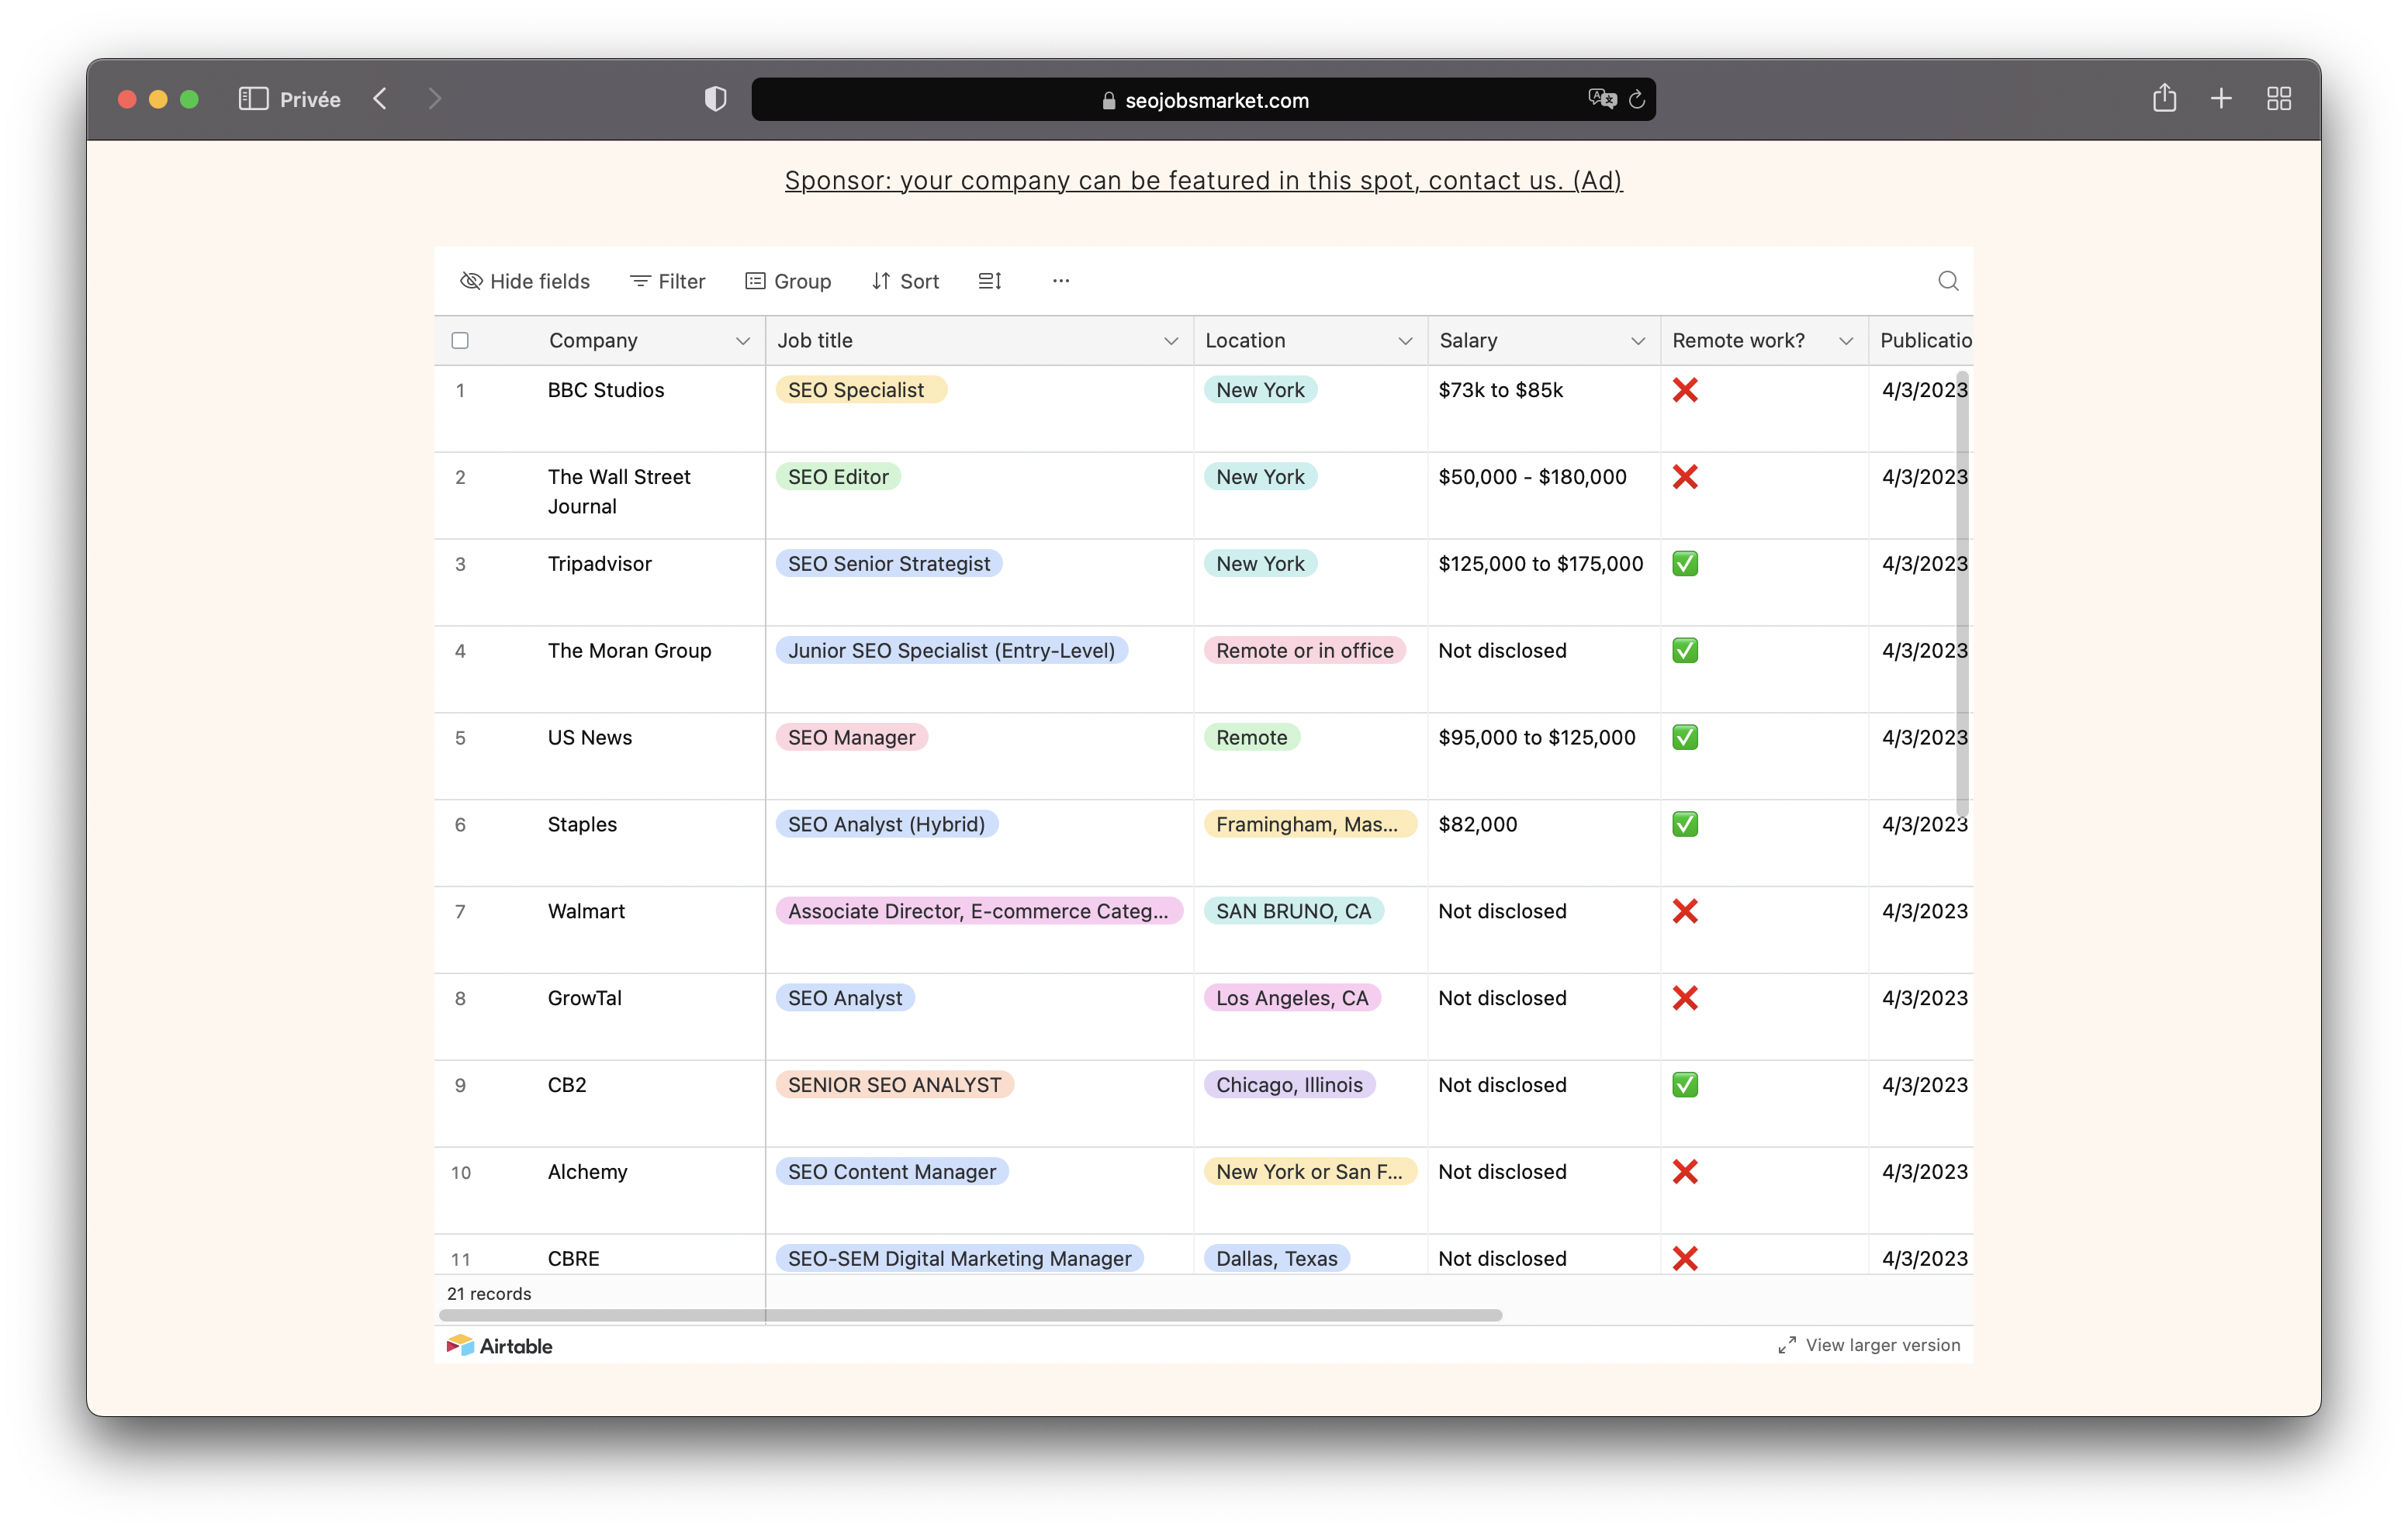
Task: Go forward with the browser forward arrow
Action: click(x=434, y=99)
